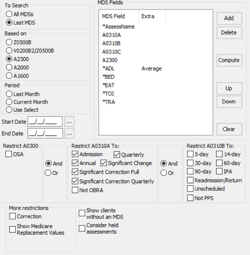Open the Start Date picker ellipsis button
The width and height of the screenshot is (250, 255).
(x=69, y=122)
